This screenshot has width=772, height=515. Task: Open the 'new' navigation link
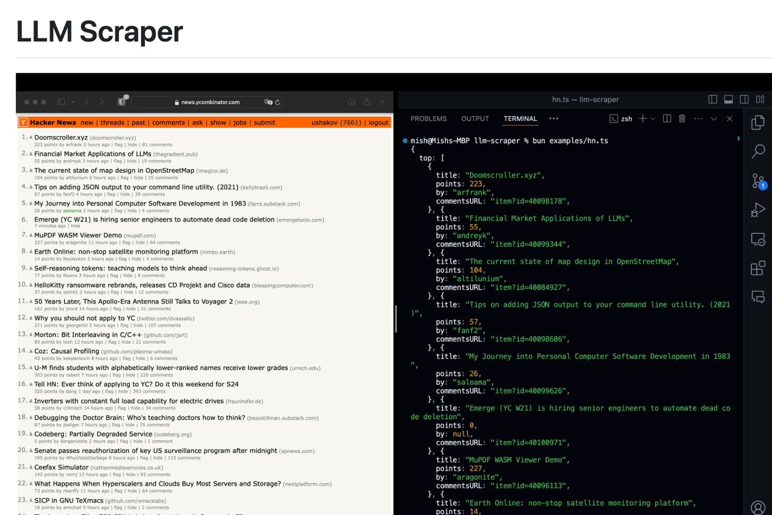[87, 123]
